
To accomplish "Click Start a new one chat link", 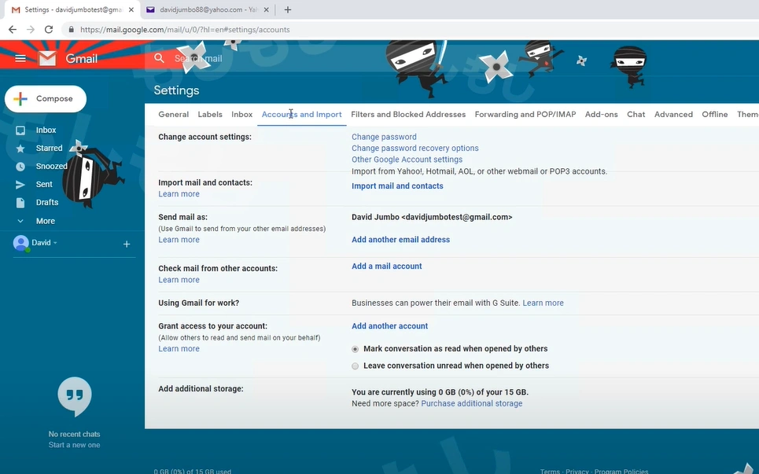I will coord(74,446).
